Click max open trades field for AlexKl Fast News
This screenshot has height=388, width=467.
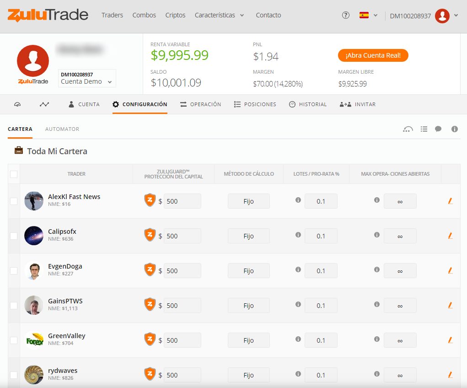click(400, 201)
